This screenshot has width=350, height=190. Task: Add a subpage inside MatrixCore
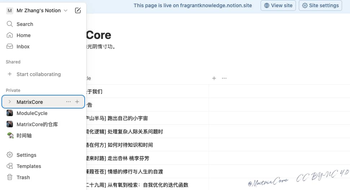tap(77, 102)
